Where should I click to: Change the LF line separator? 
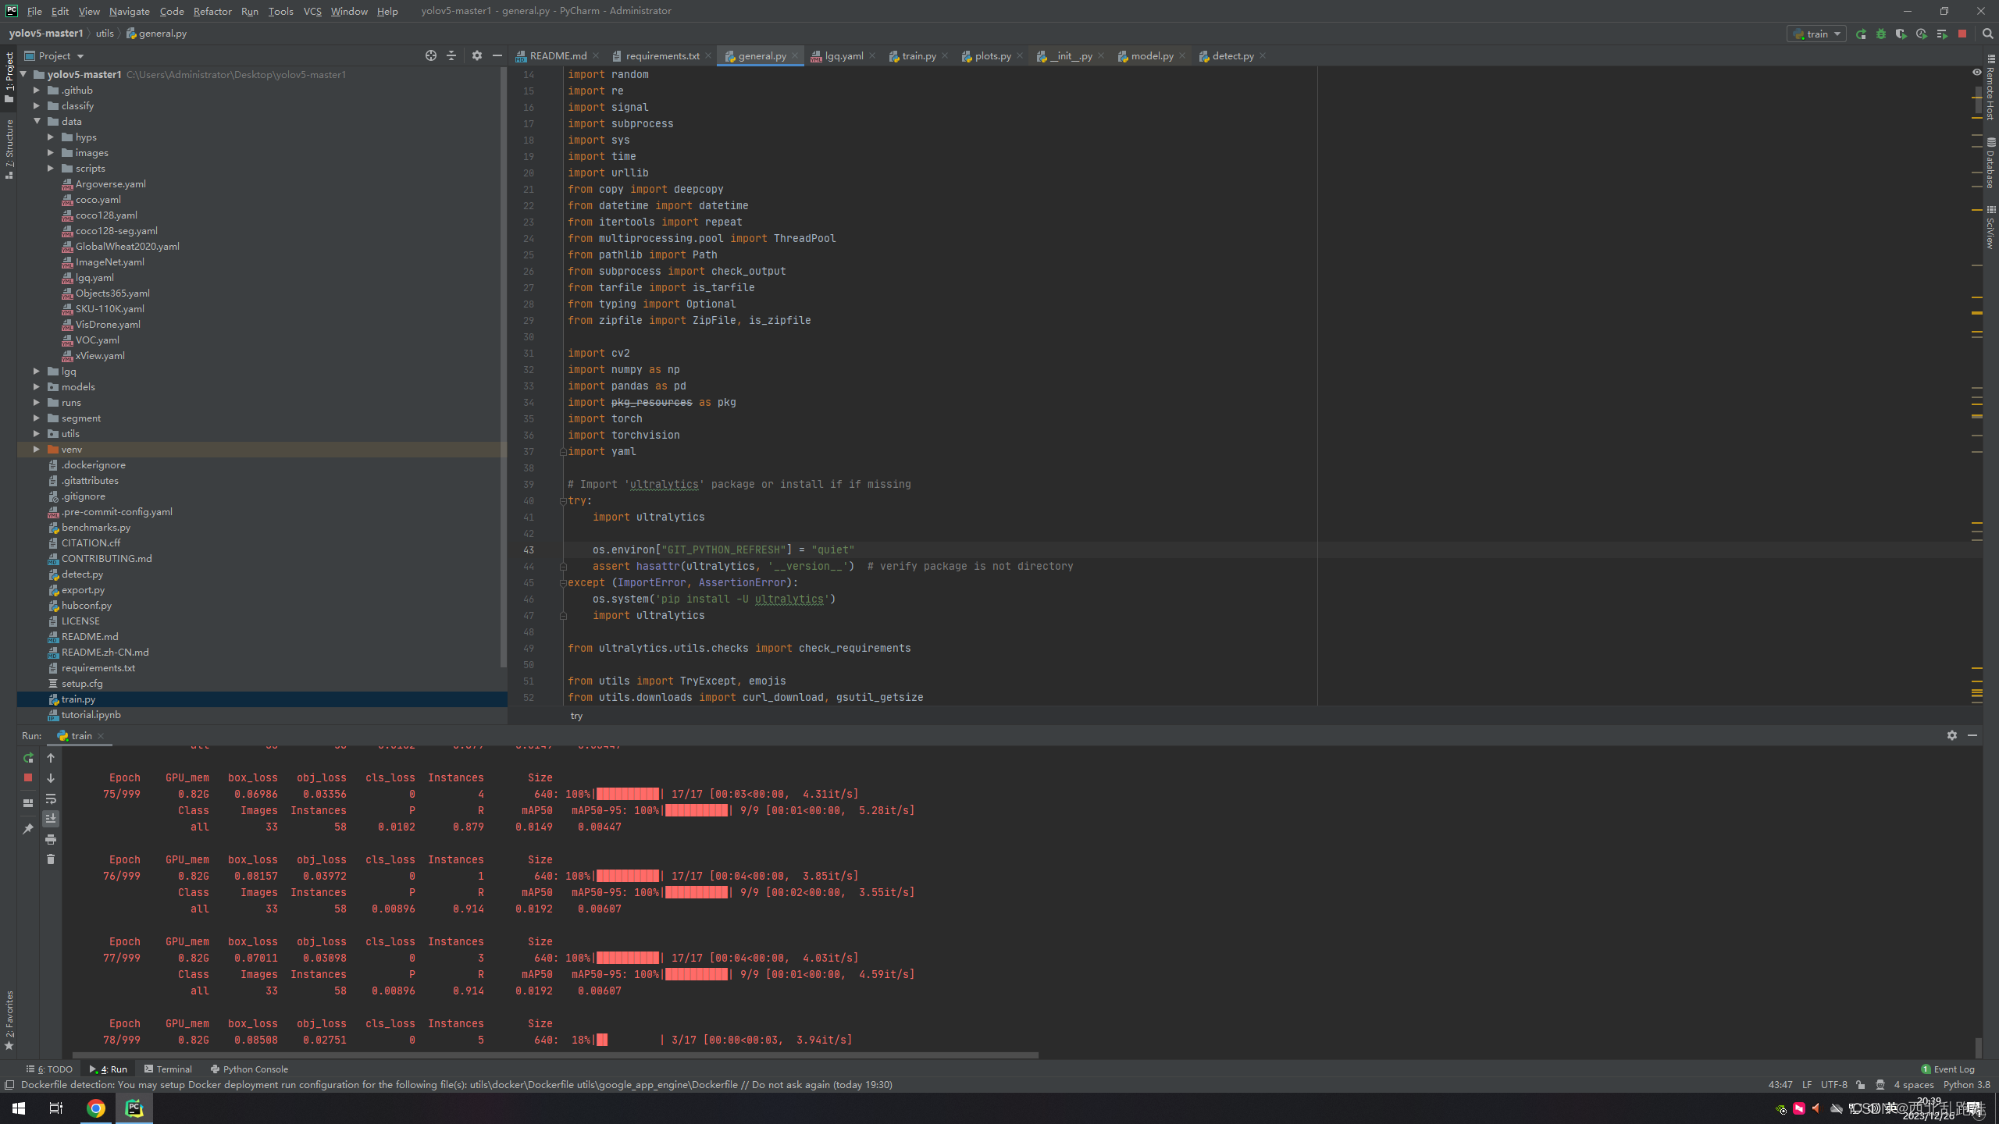(x=1806, y=1085)
